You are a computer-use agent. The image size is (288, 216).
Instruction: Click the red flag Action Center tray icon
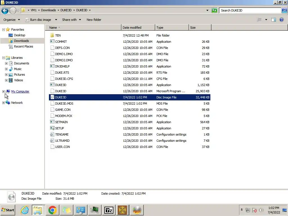pos(254,210)
